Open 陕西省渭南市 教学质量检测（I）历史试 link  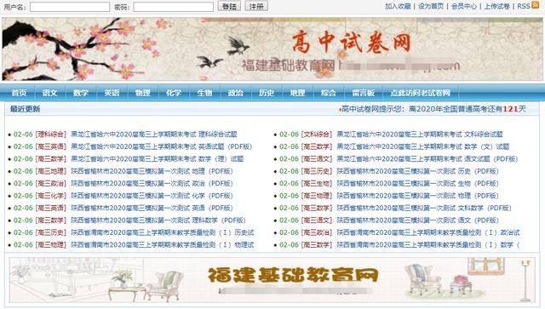click(x=163, y=232)
